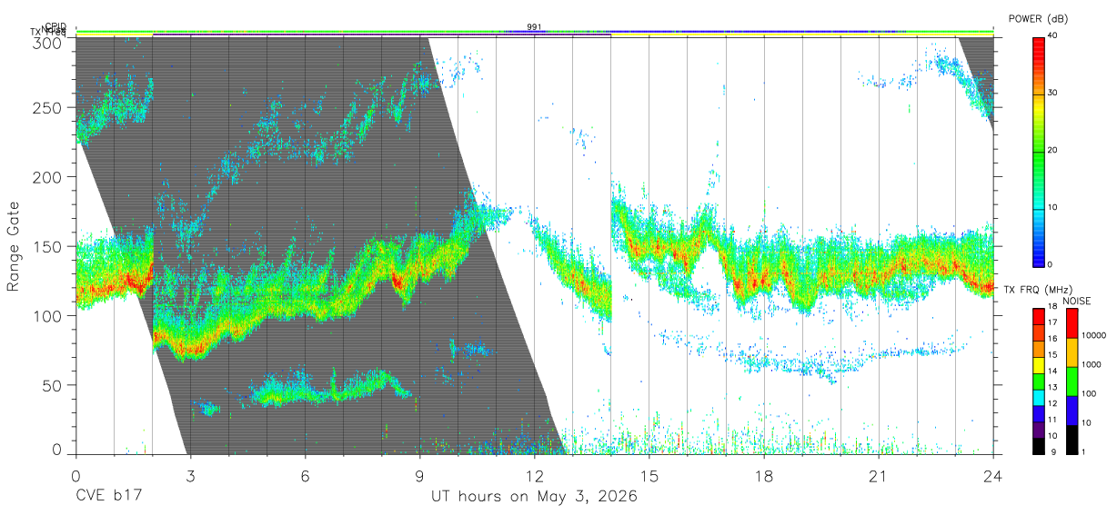Click the '10000' tick on NOISE scale
Screen dimensions: 1117x515
click(1094, 335)
